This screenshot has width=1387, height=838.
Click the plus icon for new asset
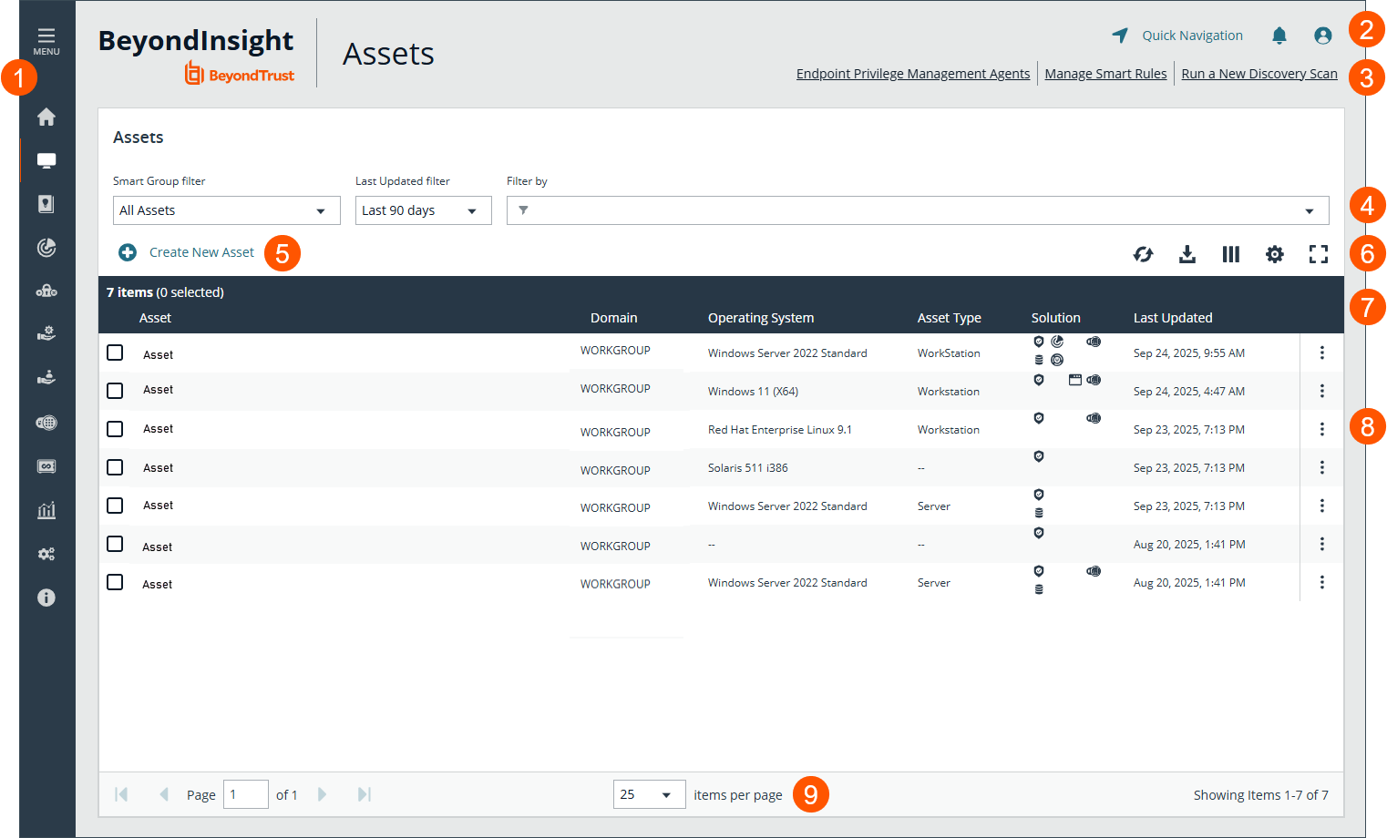point(128,252)
